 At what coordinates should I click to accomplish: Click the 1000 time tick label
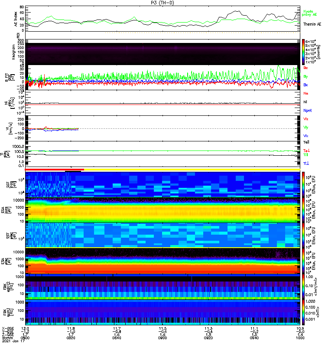coord(300,338)
